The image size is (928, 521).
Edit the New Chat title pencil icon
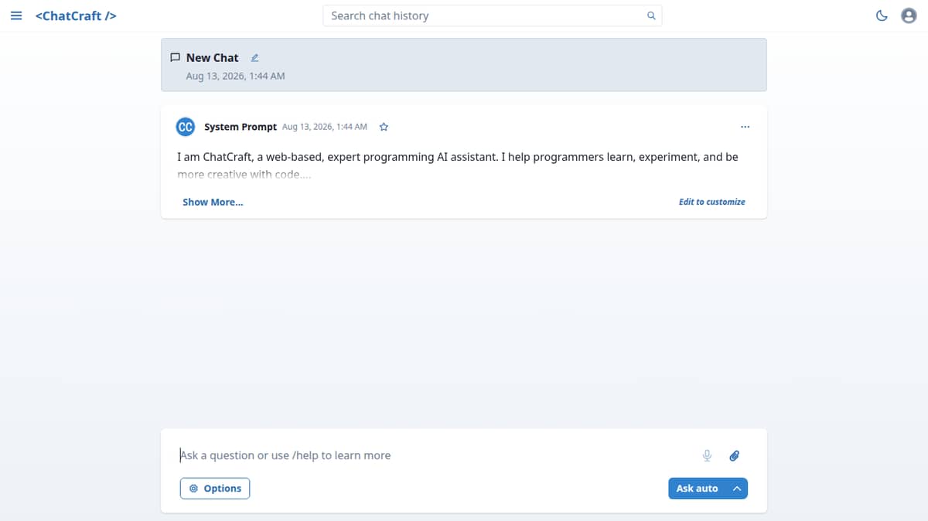pyautogui.click(x=254, y=58)
